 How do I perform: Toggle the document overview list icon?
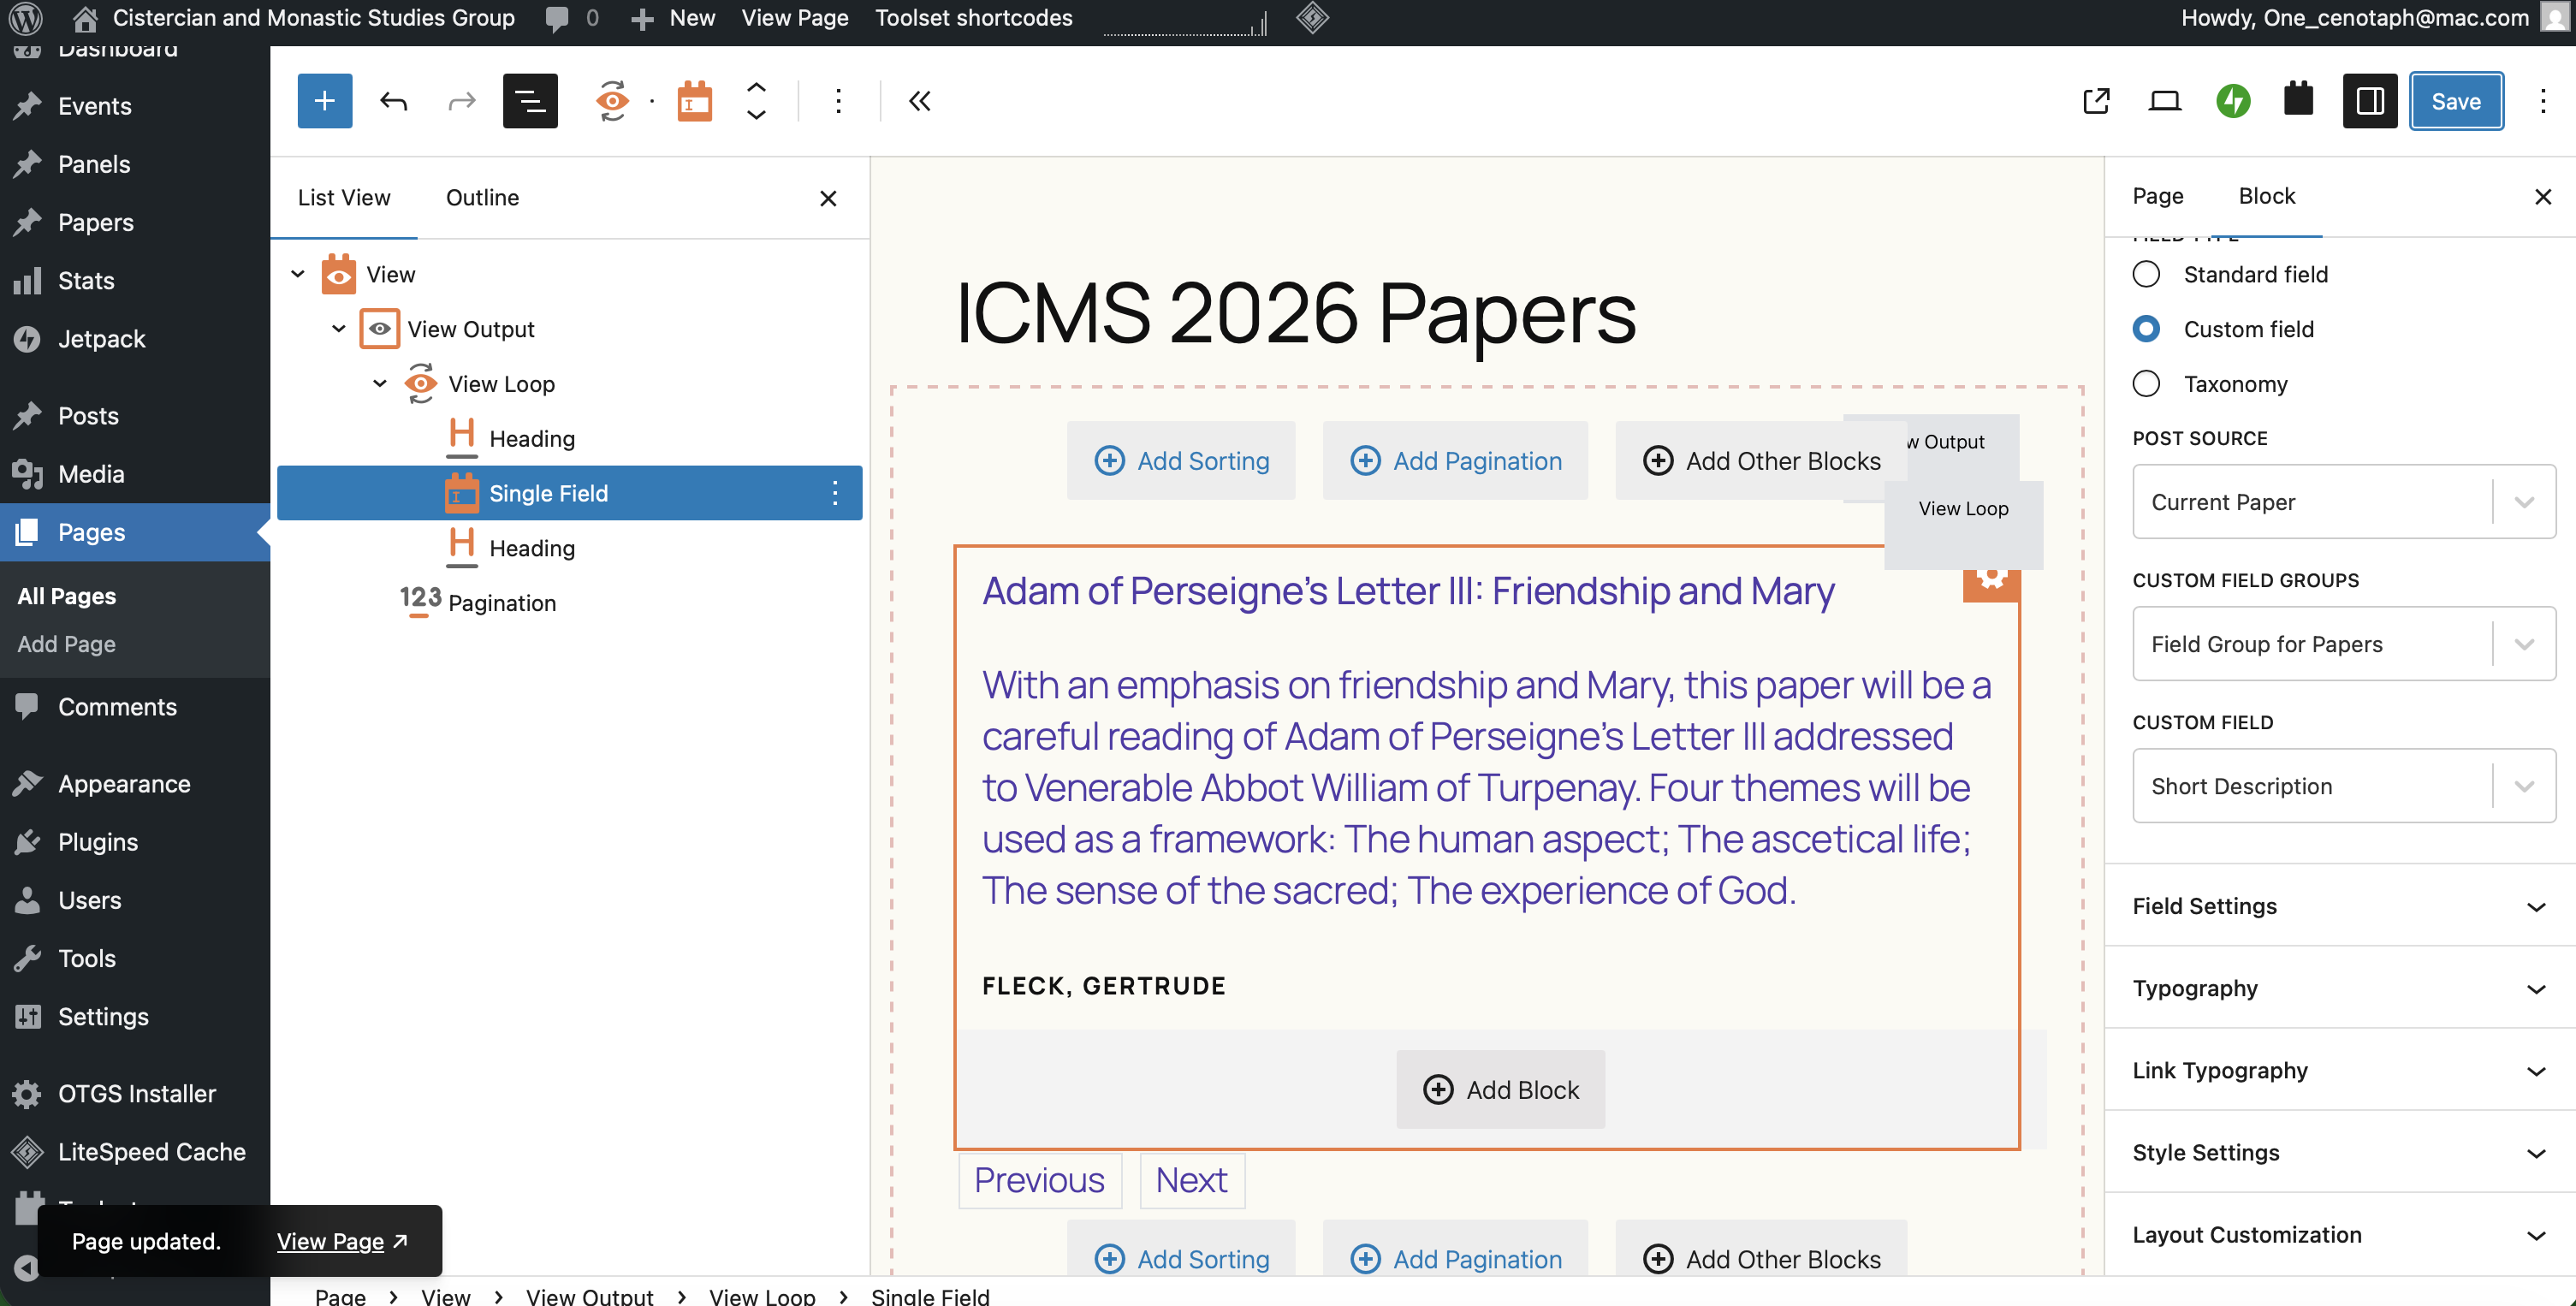529,101
